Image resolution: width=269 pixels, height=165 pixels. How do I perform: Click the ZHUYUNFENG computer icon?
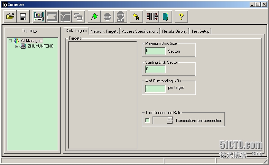(23, 46)
